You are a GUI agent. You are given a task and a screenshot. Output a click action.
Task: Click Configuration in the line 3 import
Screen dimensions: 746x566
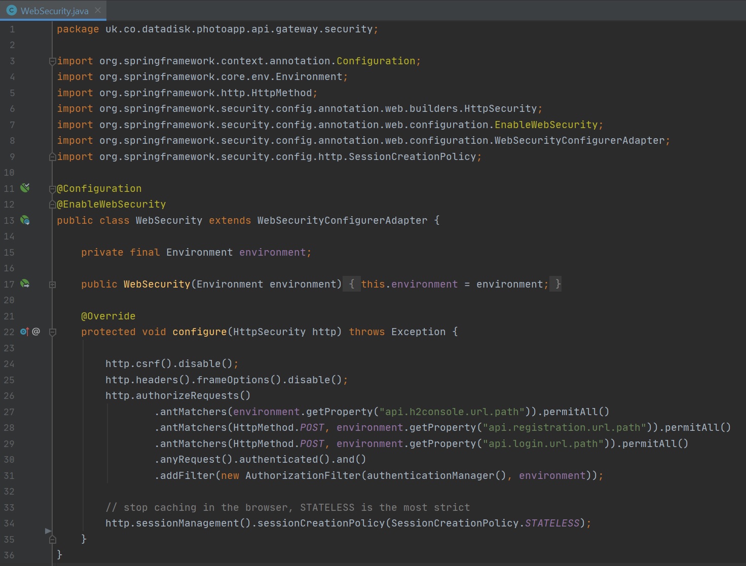point(376,61)
